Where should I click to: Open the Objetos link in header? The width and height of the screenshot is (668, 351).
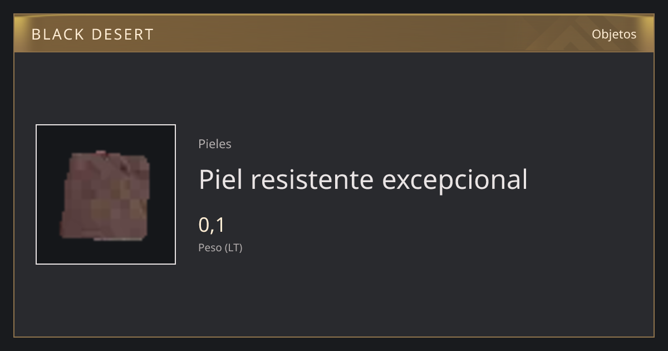(x=614, y=34)
